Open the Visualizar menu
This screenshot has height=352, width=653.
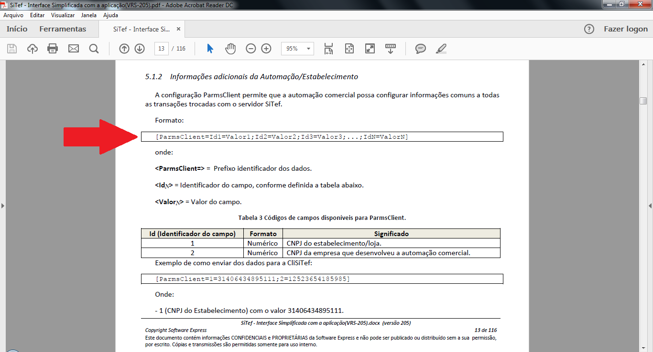point(63,15)
